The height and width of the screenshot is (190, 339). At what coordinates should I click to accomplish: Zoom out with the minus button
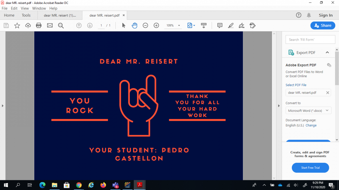[x=145, y=26]
